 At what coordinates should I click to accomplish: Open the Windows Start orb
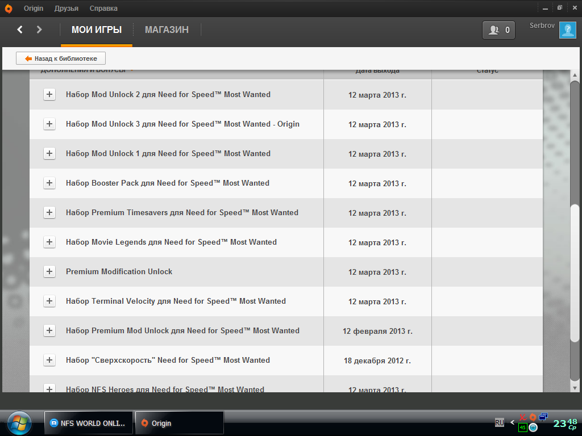20,423
